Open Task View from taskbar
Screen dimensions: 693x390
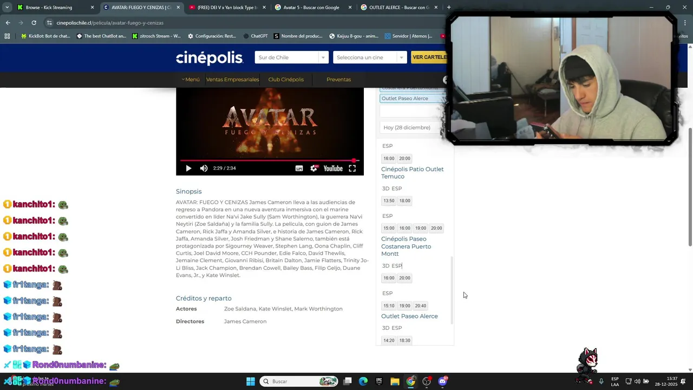point(348,381)
